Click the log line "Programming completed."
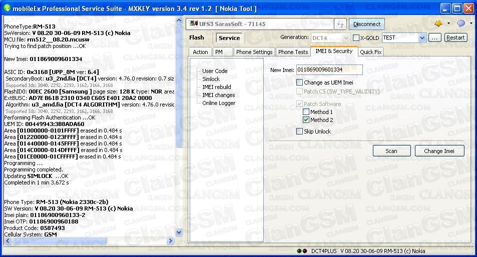The height and width of the screenshot is (257, 477). (x=34, y=169)
